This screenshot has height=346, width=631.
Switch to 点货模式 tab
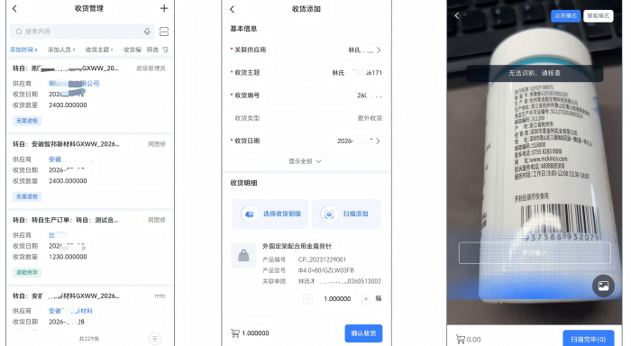(565, 15)
